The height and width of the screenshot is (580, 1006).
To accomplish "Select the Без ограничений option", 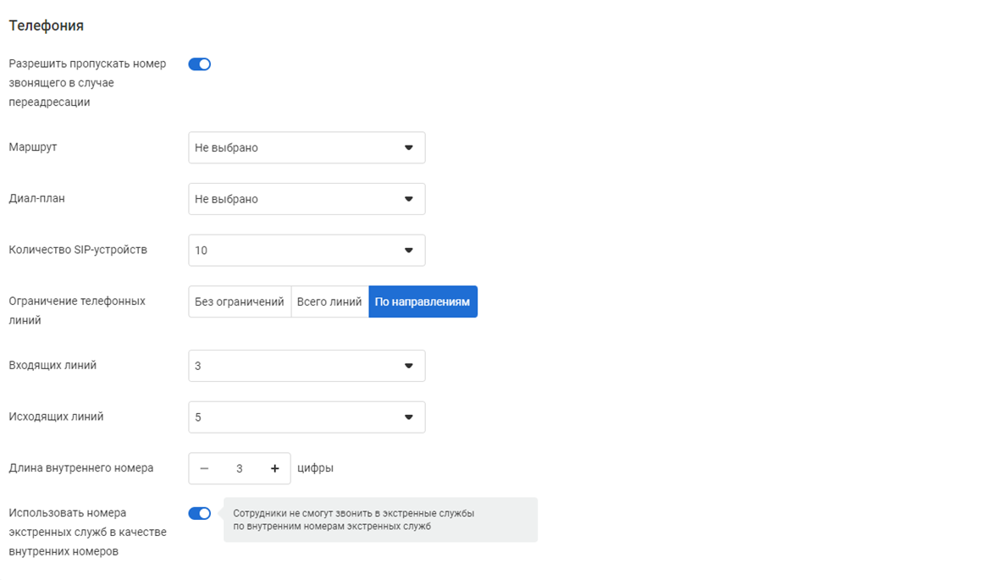I will [240, 302].
